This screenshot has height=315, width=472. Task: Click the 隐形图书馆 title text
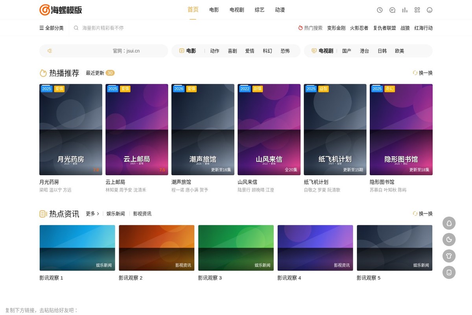[382, 182]
